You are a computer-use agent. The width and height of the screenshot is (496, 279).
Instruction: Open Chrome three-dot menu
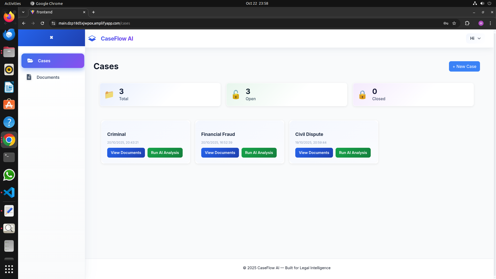pos(490,23)
